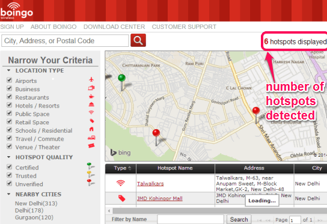Screen dimensions: 327x224
Task: Click the first-page pager icon
Action: click(x=259, y=220)
